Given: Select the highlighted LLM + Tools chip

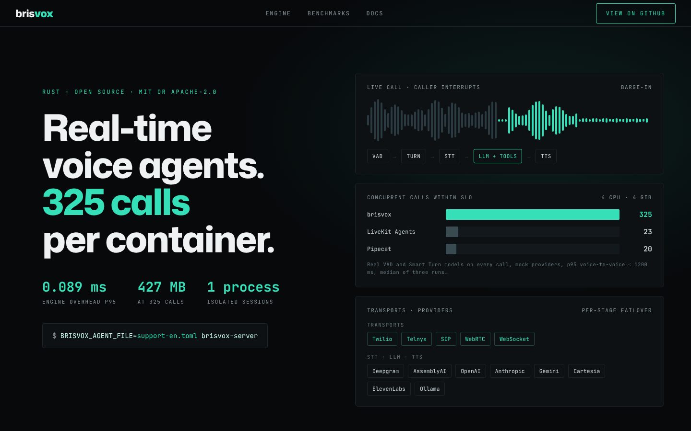Looking at the screenshot, I should [498, 156].
